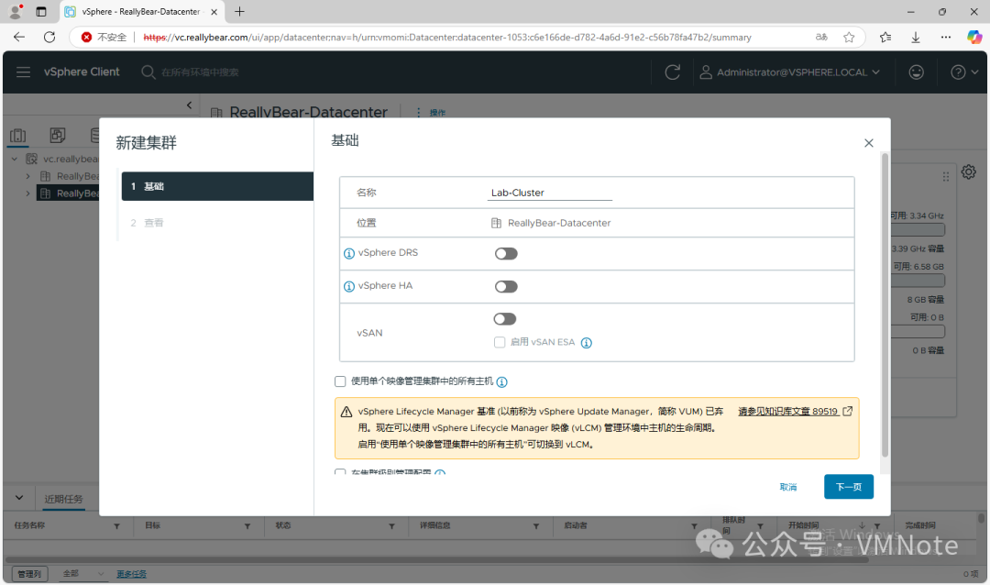The height and width of the screenshot is (585, 990).
Task: Open the browser profile icon
Action: (16, 11)
